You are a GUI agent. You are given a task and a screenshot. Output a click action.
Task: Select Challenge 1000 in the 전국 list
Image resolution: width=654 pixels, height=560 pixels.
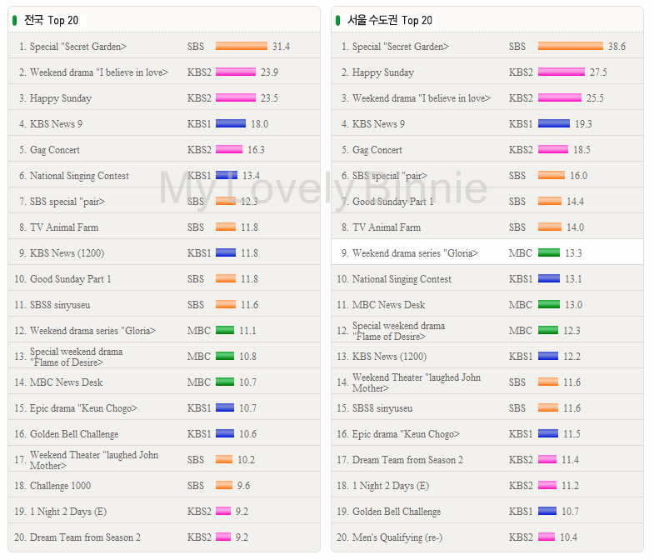(60, 486)
